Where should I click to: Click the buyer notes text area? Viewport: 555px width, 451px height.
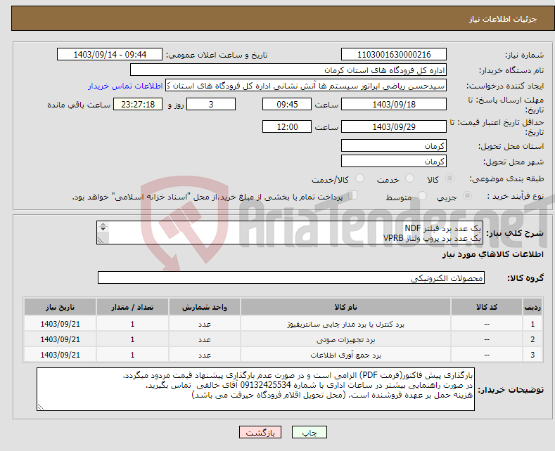click(x=255, y=389)
